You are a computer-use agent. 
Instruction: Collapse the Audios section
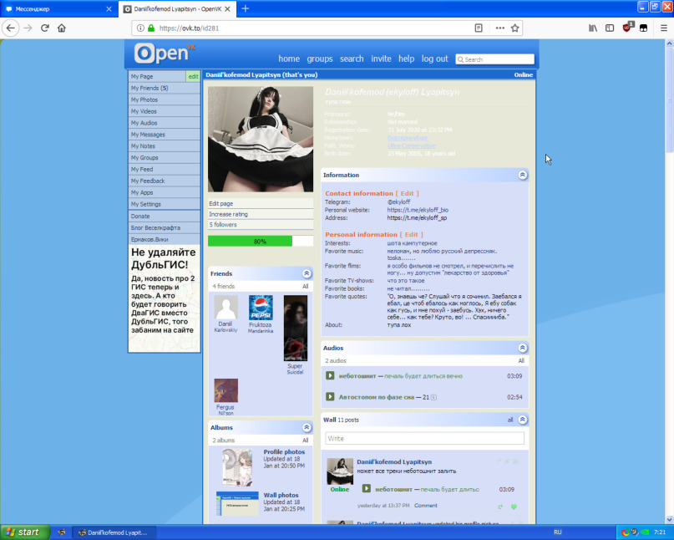pos(522,348)
